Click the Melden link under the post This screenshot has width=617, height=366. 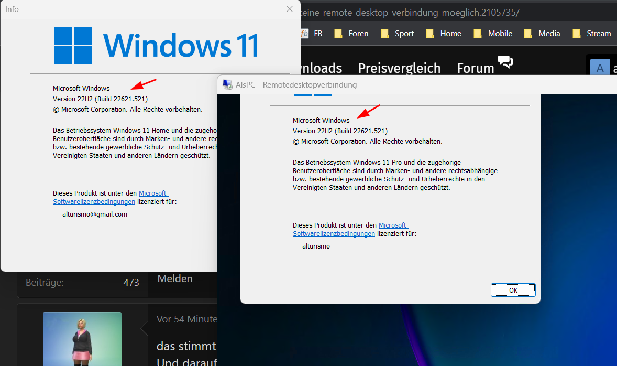175,278
